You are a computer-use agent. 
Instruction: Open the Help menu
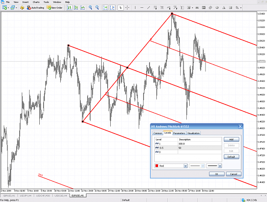tap(67, 2)
